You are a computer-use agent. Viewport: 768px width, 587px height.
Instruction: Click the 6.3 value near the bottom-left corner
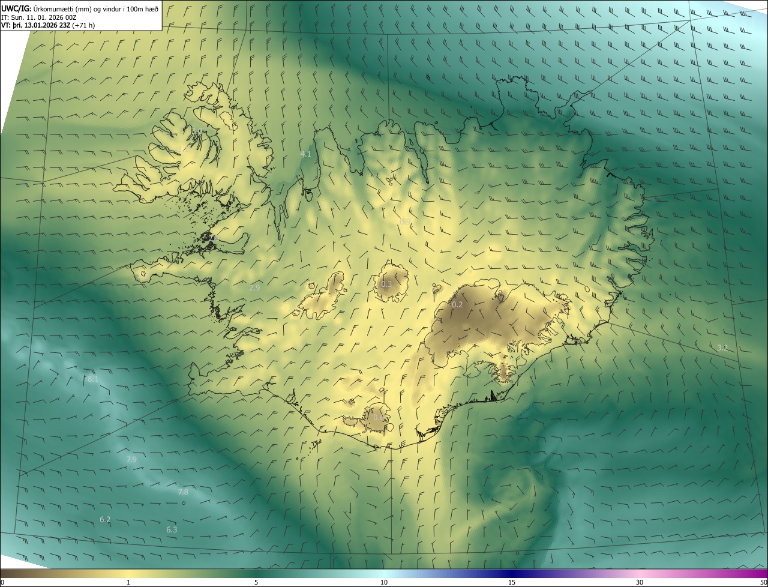click(172, 529)
